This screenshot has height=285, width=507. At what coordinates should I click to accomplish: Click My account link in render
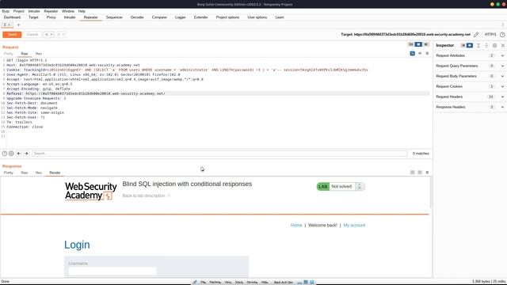tap(354, 225)
